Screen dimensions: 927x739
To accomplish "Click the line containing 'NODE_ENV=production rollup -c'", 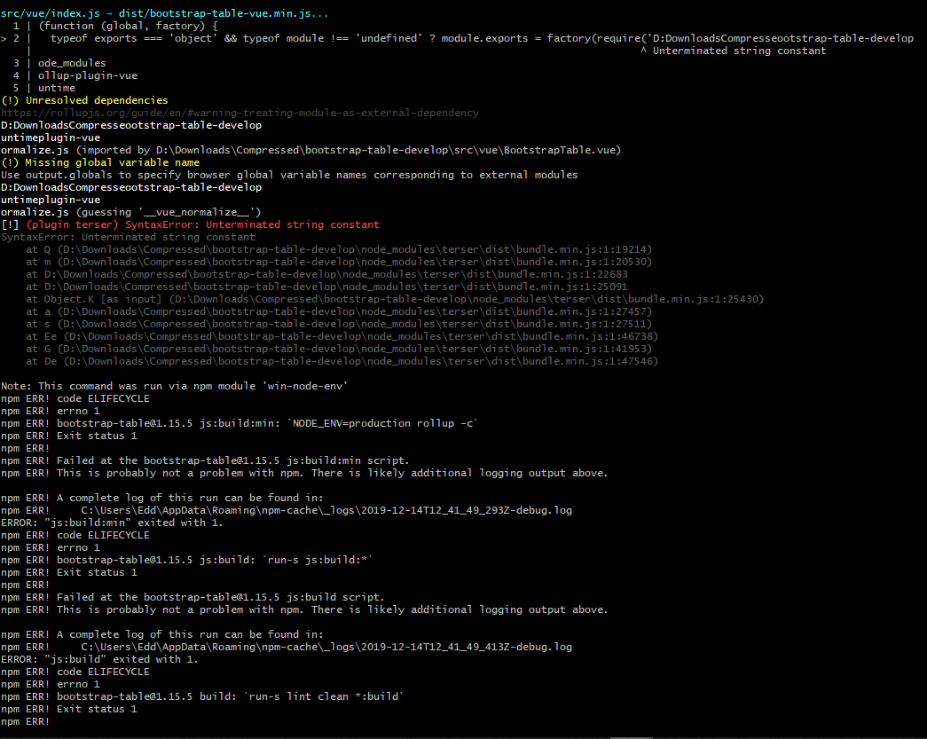I will tap(240, 423).
